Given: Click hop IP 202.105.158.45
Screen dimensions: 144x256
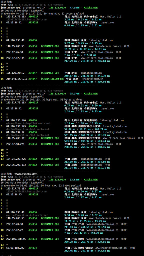Looking at the screenshot, I should click(16, 239).
